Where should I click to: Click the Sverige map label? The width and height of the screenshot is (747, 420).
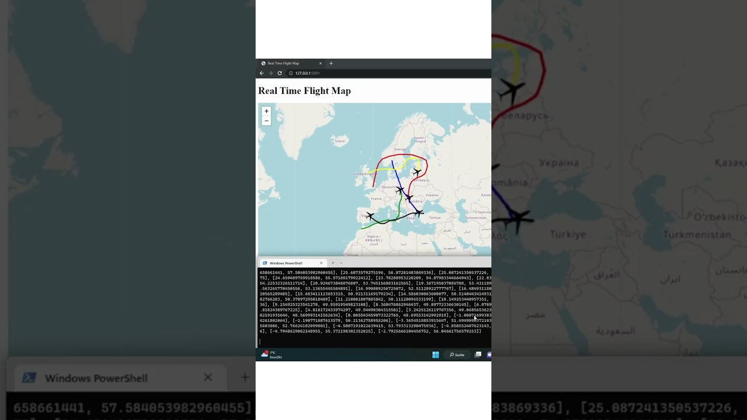pyautogui.click(x=400, y=149)
